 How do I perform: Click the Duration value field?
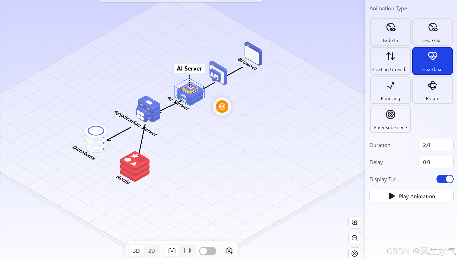click(436, 145)
